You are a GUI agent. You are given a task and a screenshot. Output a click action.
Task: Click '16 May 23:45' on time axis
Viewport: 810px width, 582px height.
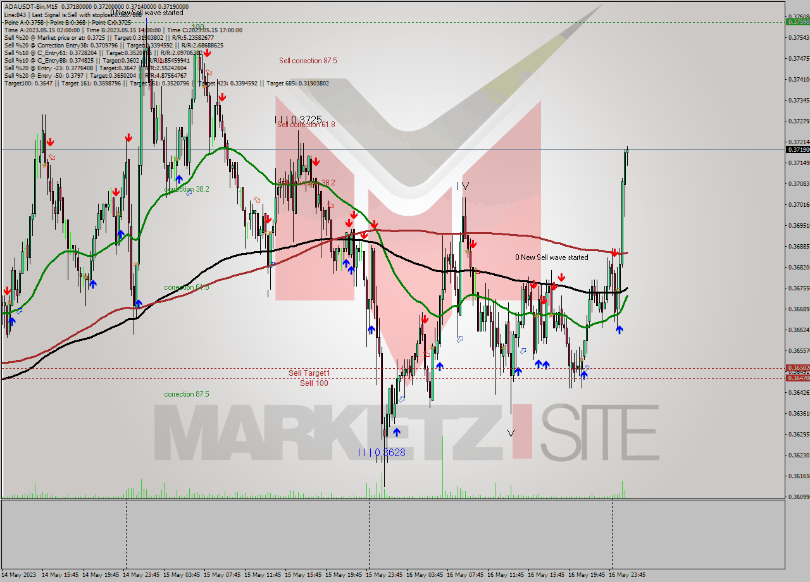[x=627, y=575]
